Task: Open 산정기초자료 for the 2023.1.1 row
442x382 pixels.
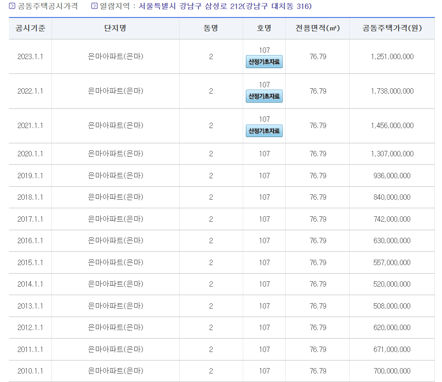Action: pyautogui.click(x=263, y=62)
